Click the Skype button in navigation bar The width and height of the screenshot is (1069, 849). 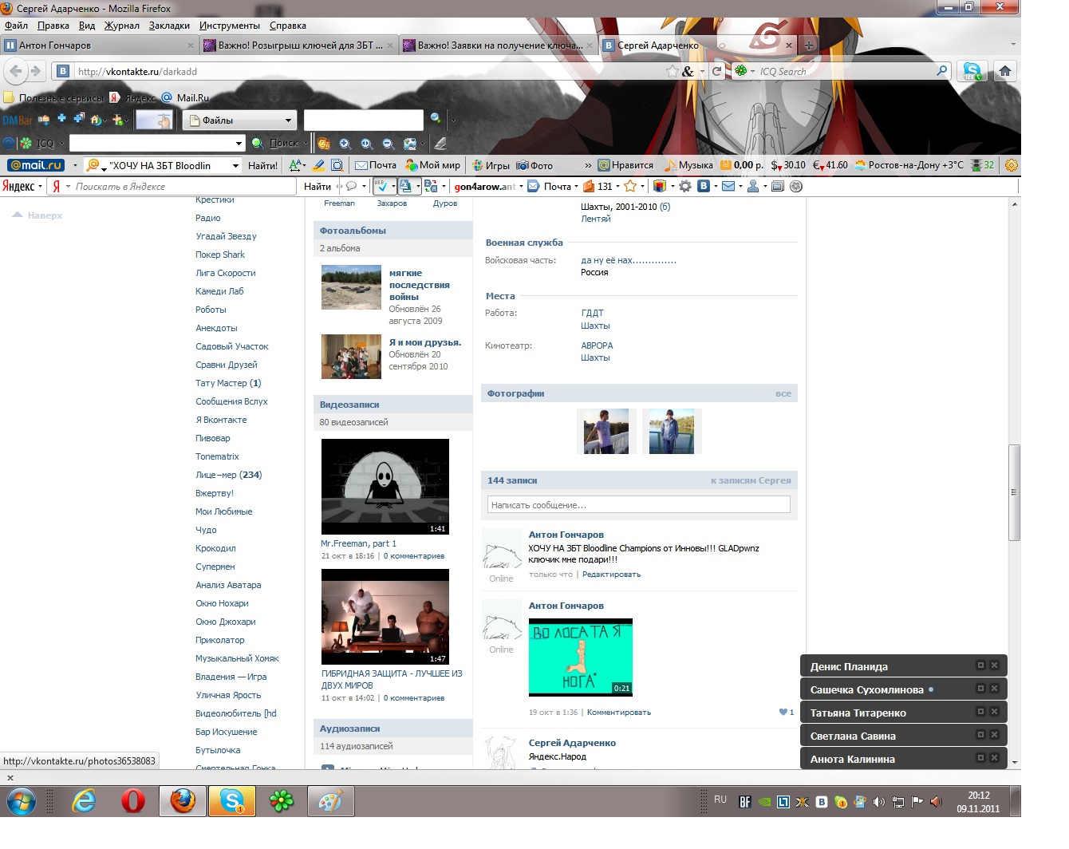point(972,71)
